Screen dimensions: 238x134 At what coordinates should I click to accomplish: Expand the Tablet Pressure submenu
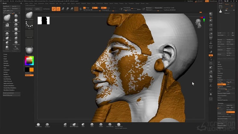pyautogui.click(x=7, y=81)
